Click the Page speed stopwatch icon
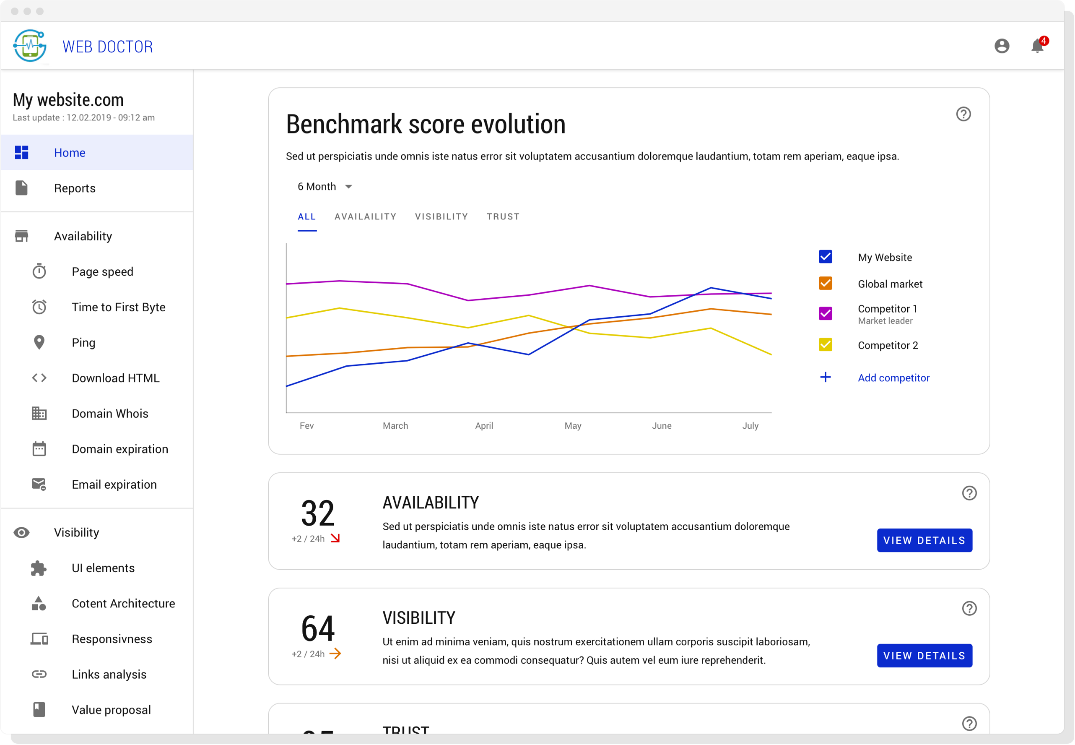This screenshot has width=1075, height=745. click(x=39, y=271)
